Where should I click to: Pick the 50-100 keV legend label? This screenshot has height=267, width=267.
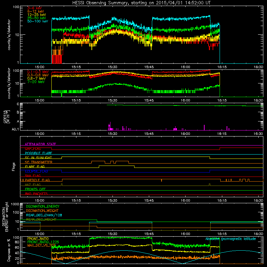(37, 21)
